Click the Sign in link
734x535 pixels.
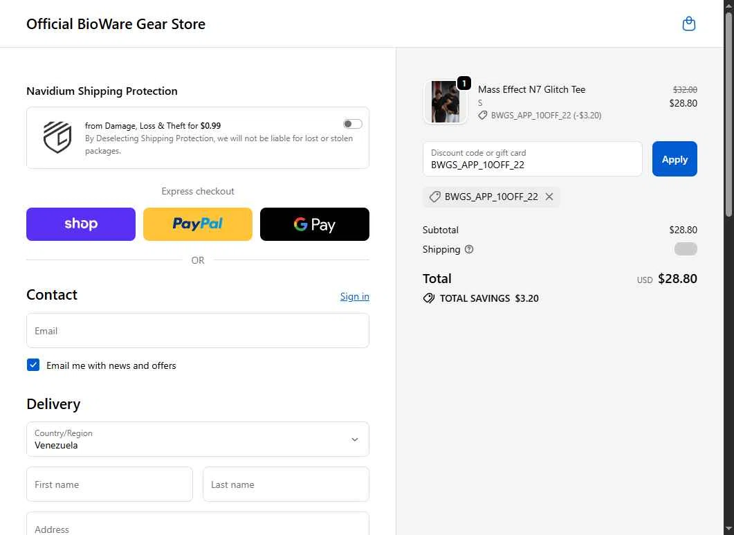point(354,296)
